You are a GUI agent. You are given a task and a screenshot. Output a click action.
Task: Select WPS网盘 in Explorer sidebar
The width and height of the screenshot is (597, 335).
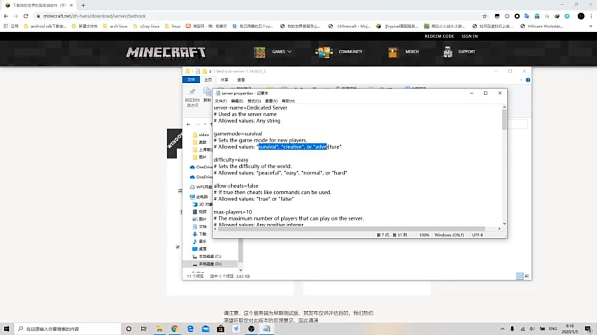tap(201, 187)
